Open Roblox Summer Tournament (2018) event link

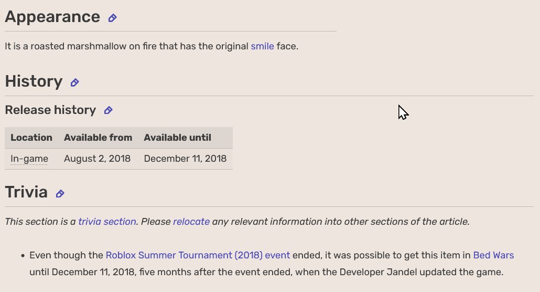pos(198,255)
